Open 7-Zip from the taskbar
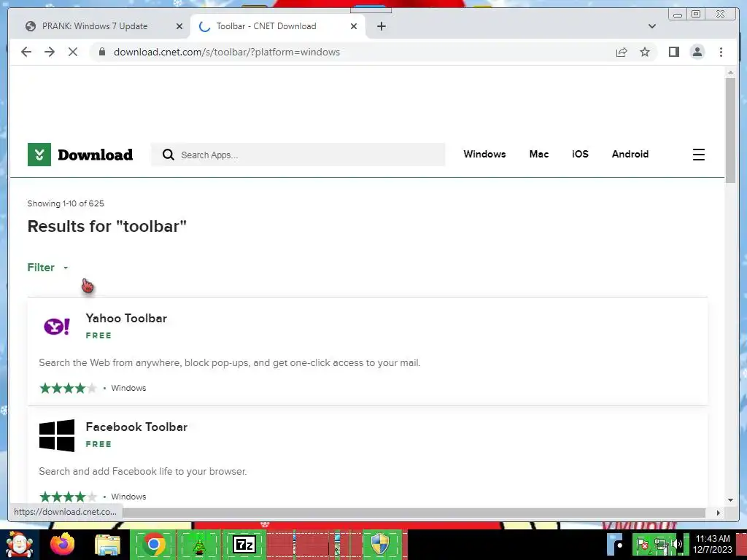This screenshot has width=747, height=560. (x=244, y=544)
